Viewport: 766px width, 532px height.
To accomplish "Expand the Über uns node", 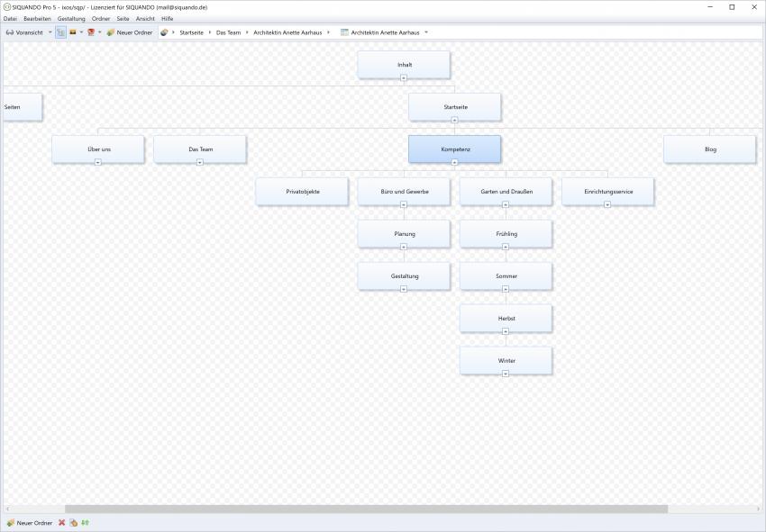I will [97, 162].
